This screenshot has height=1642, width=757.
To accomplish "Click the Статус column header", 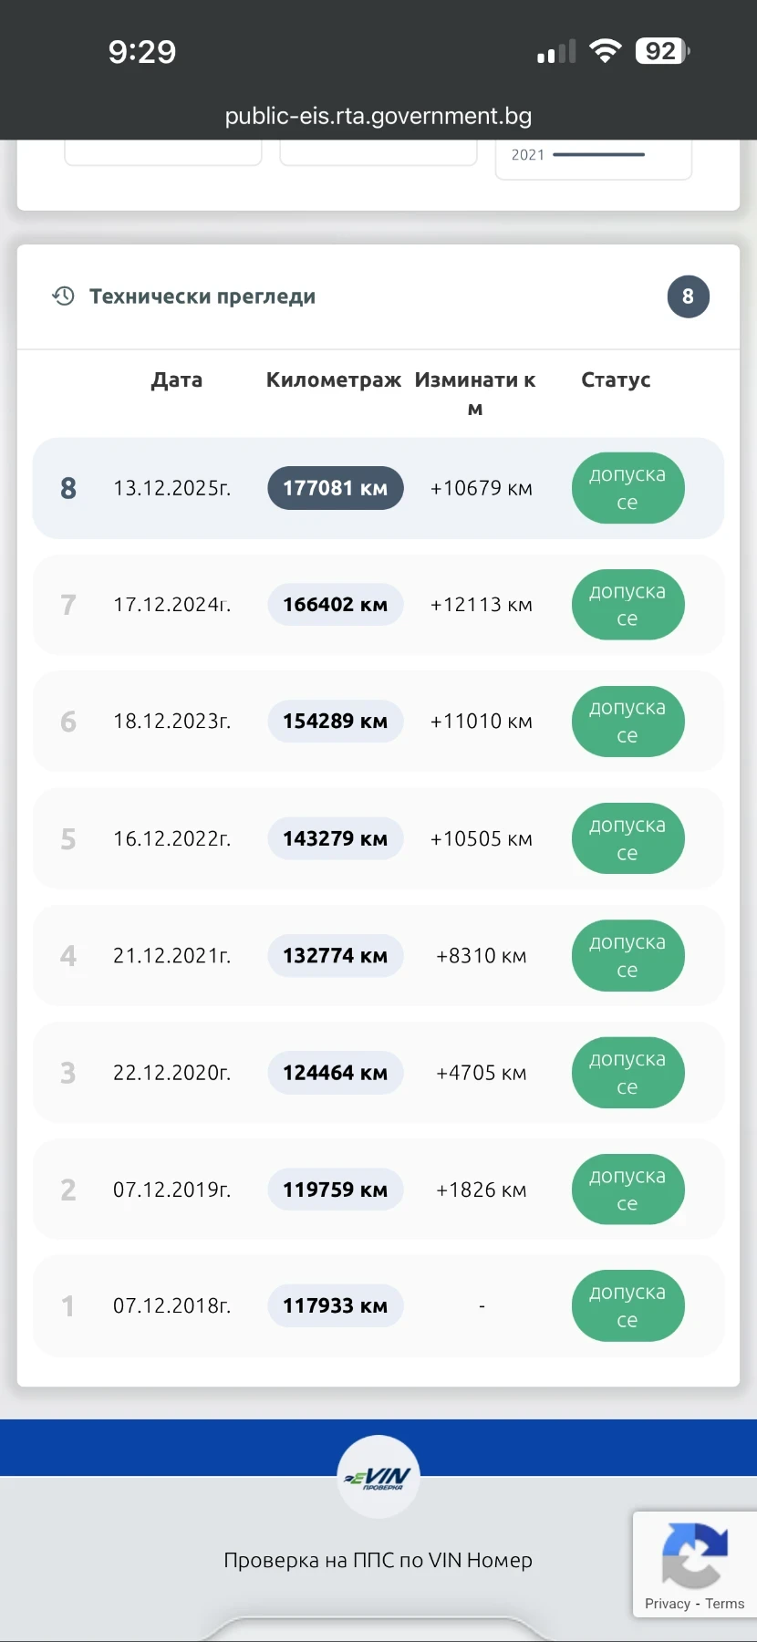I will (616, 380).
